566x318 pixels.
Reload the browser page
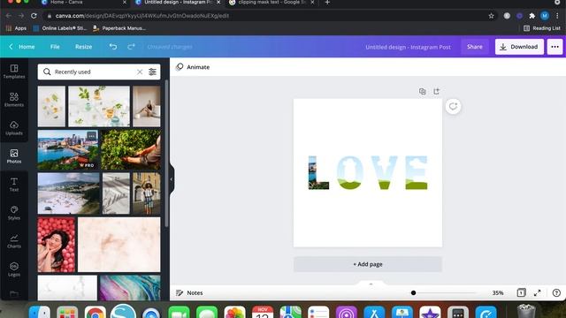coord(34,16)
